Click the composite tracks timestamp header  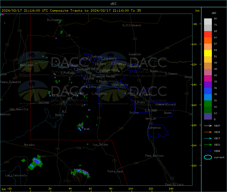pos(71,11)
